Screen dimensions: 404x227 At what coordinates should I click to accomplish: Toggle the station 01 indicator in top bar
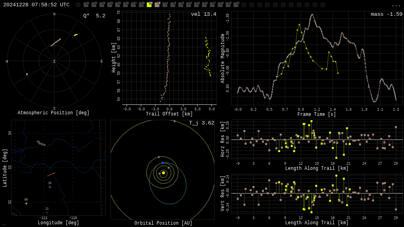point(86,5)
